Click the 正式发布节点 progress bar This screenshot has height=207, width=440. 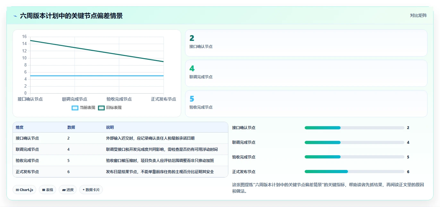coord(354,172)
